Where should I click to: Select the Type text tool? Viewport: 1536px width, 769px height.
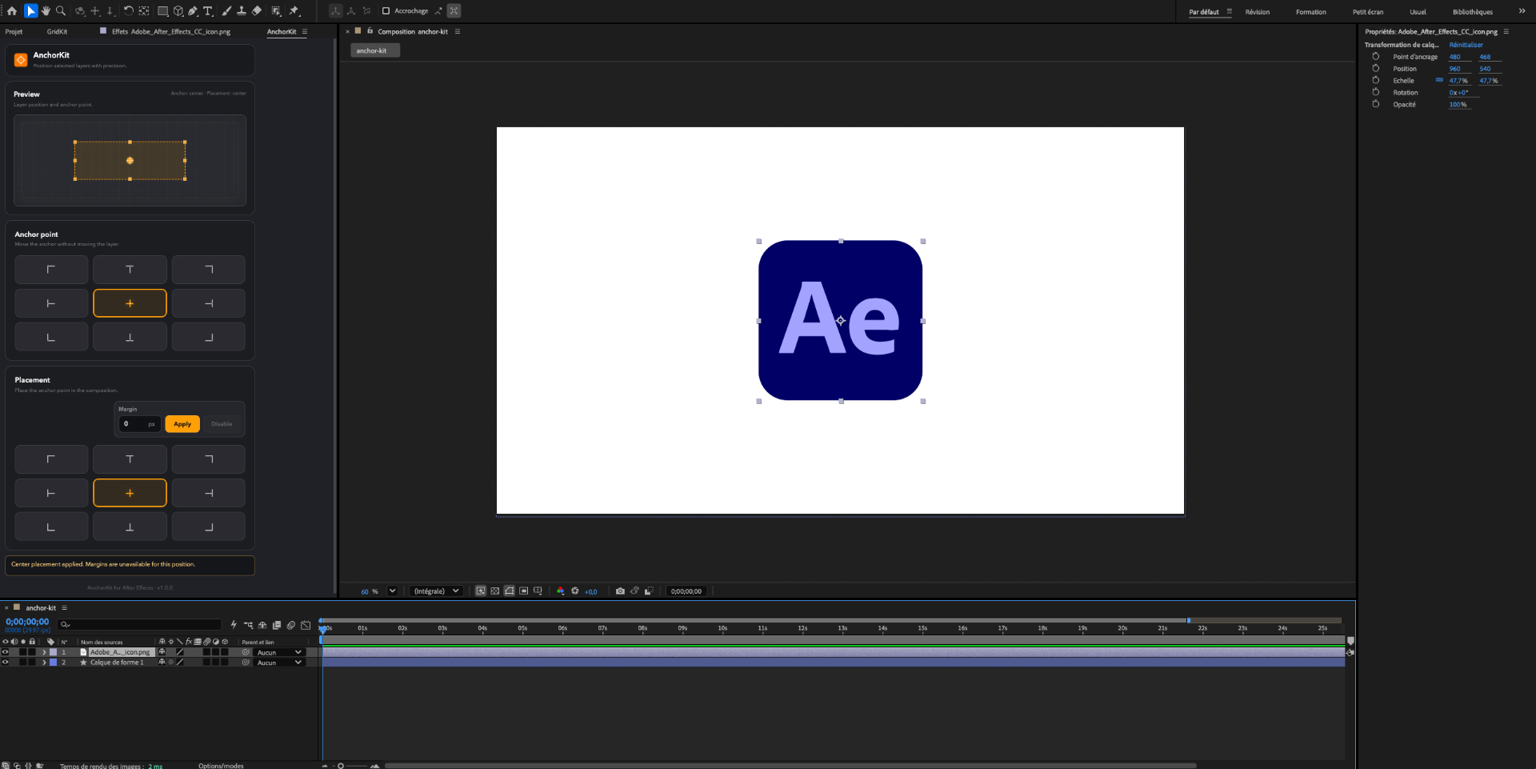[x=208, y=11]
